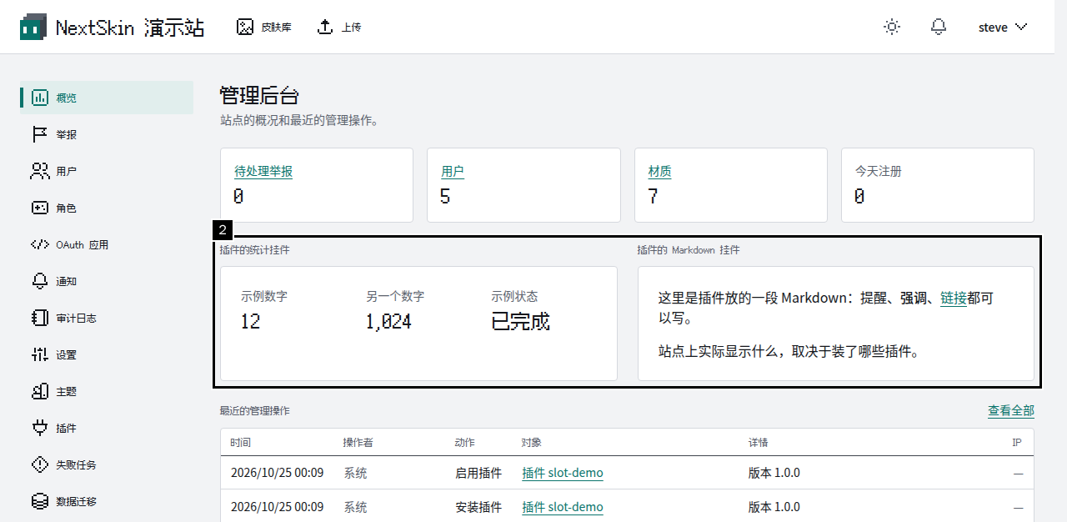This screenshot has width=1067, height=522.
Task: Click the 角色 gamepad icon
Action: 40,208
